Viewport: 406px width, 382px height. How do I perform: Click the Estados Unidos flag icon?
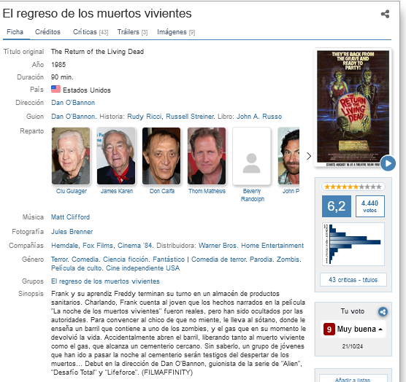coord(55,89)
